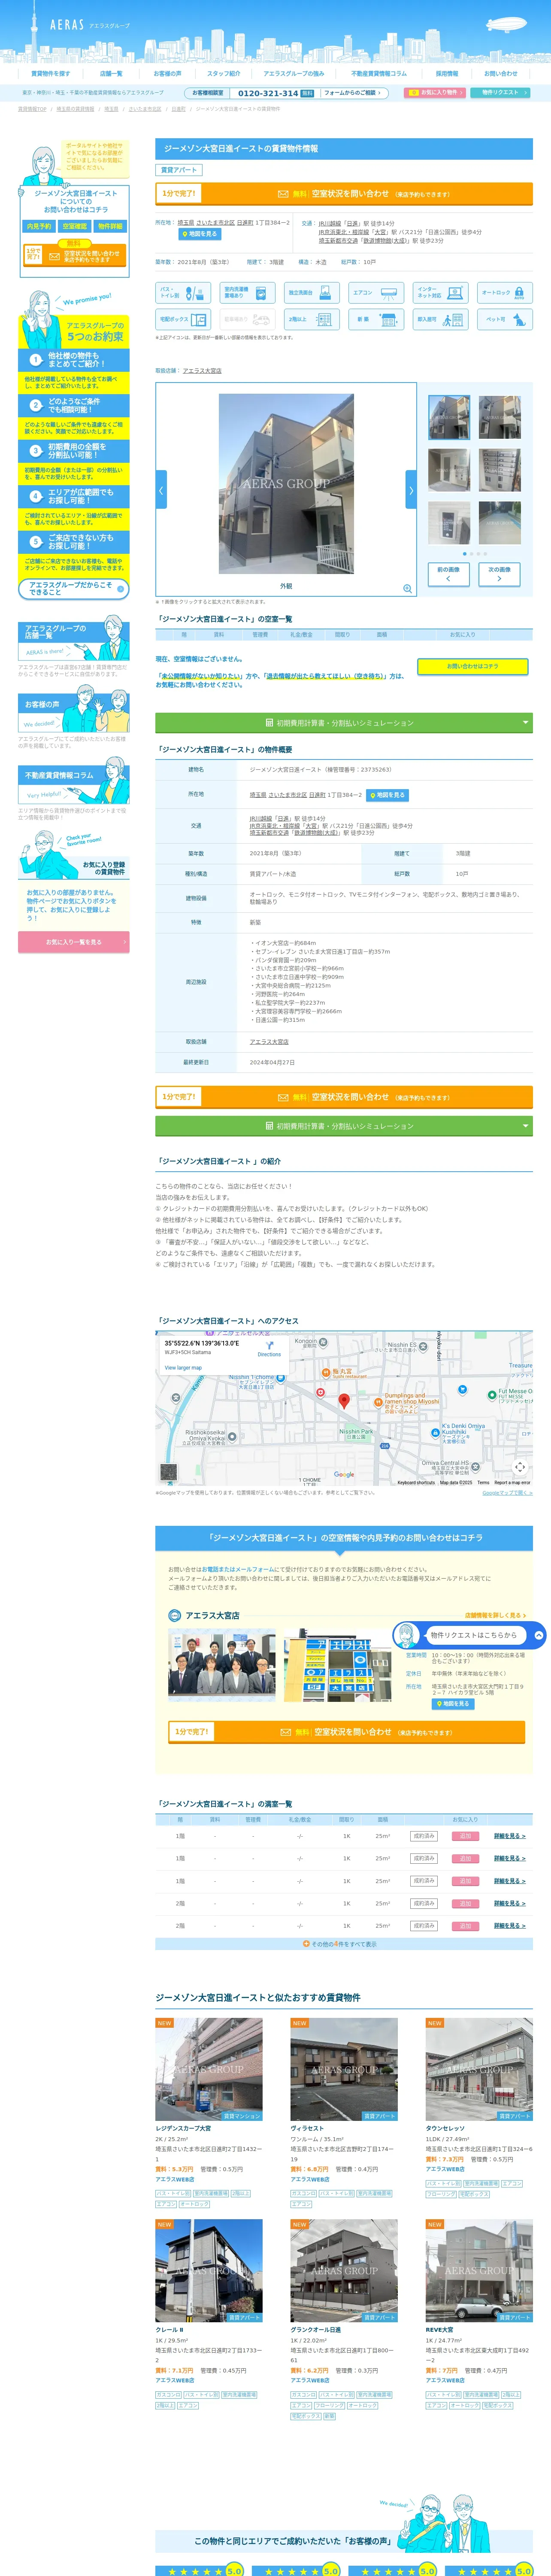Click the エアコン feature icon

376,293
